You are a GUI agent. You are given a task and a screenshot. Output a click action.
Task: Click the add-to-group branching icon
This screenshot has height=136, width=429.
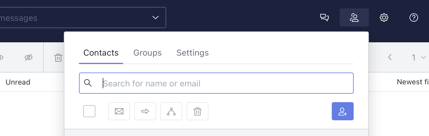(x=171, y=111)
